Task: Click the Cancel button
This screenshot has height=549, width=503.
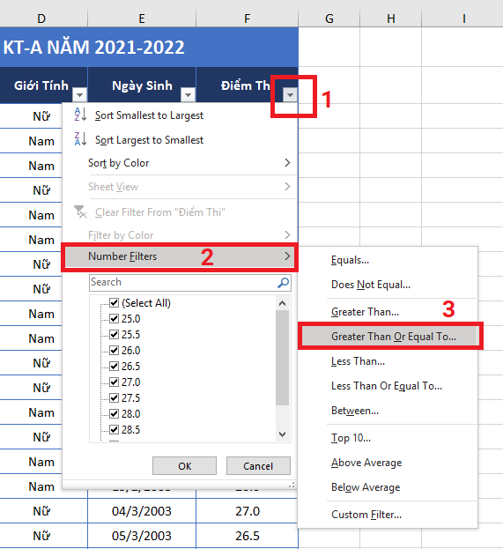Action: pos(258,465)
